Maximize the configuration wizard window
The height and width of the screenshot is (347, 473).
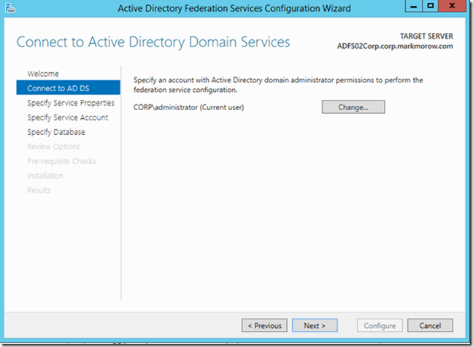[431, 6]
